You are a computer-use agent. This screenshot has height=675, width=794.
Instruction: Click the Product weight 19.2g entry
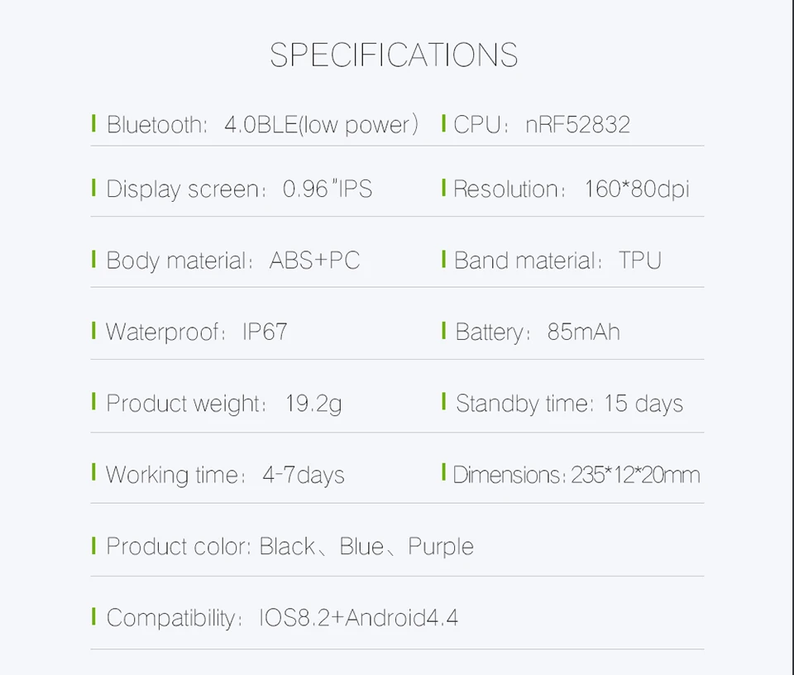[224, 404]
